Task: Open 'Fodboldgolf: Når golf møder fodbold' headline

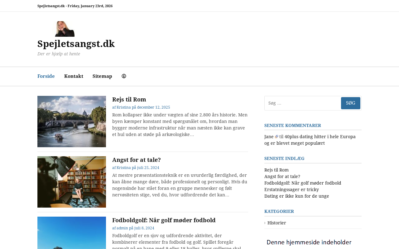Action: coord(164,220)
